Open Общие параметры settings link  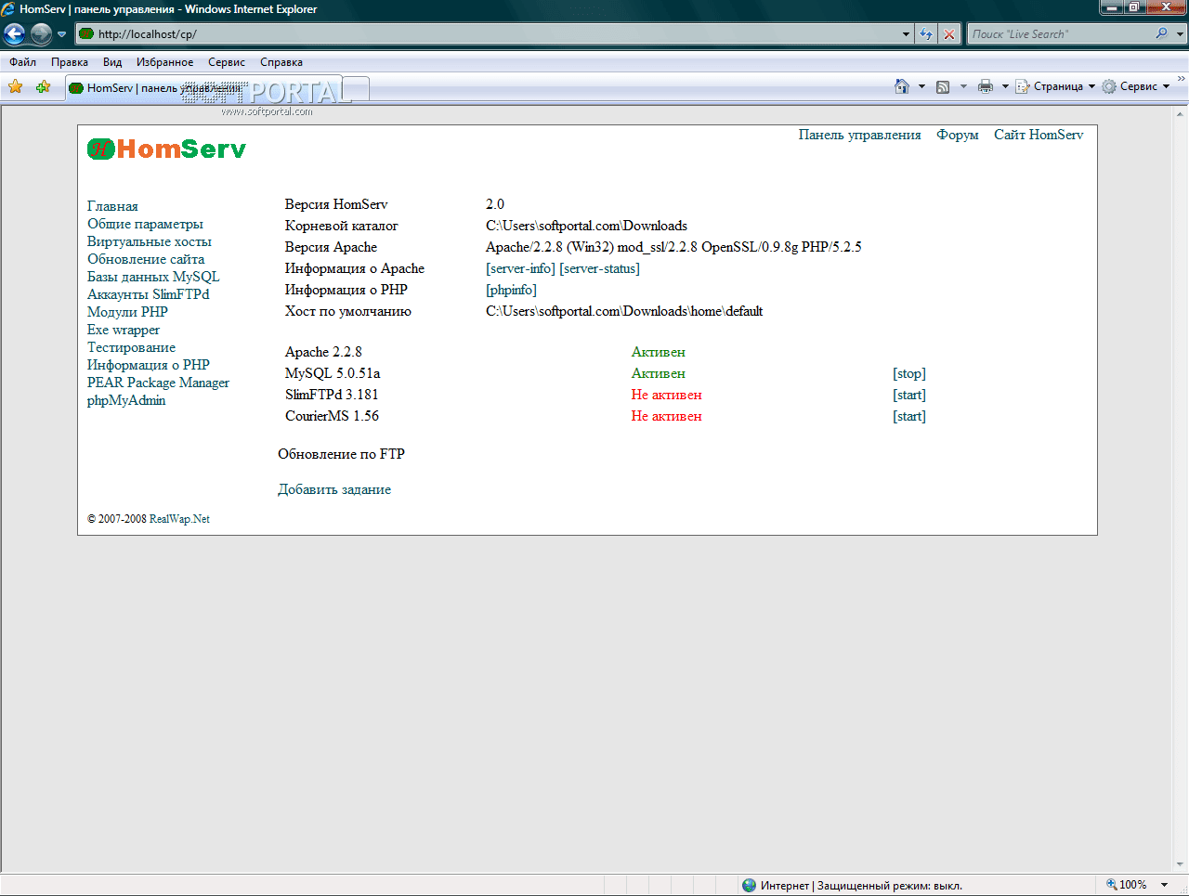coord(145,224)
